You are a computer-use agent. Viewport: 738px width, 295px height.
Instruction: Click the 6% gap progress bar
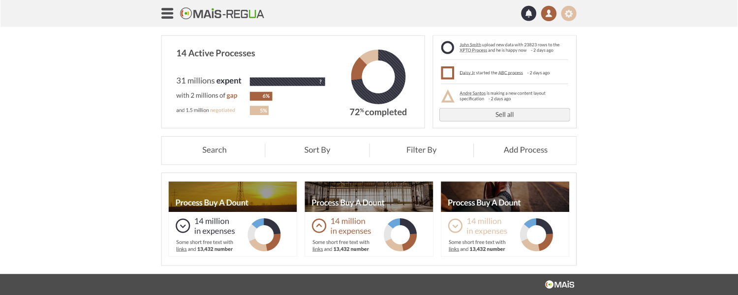point(261,96)
